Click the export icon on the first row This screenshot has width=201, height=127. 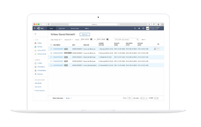pyautogui.click(x=155, y=49)
